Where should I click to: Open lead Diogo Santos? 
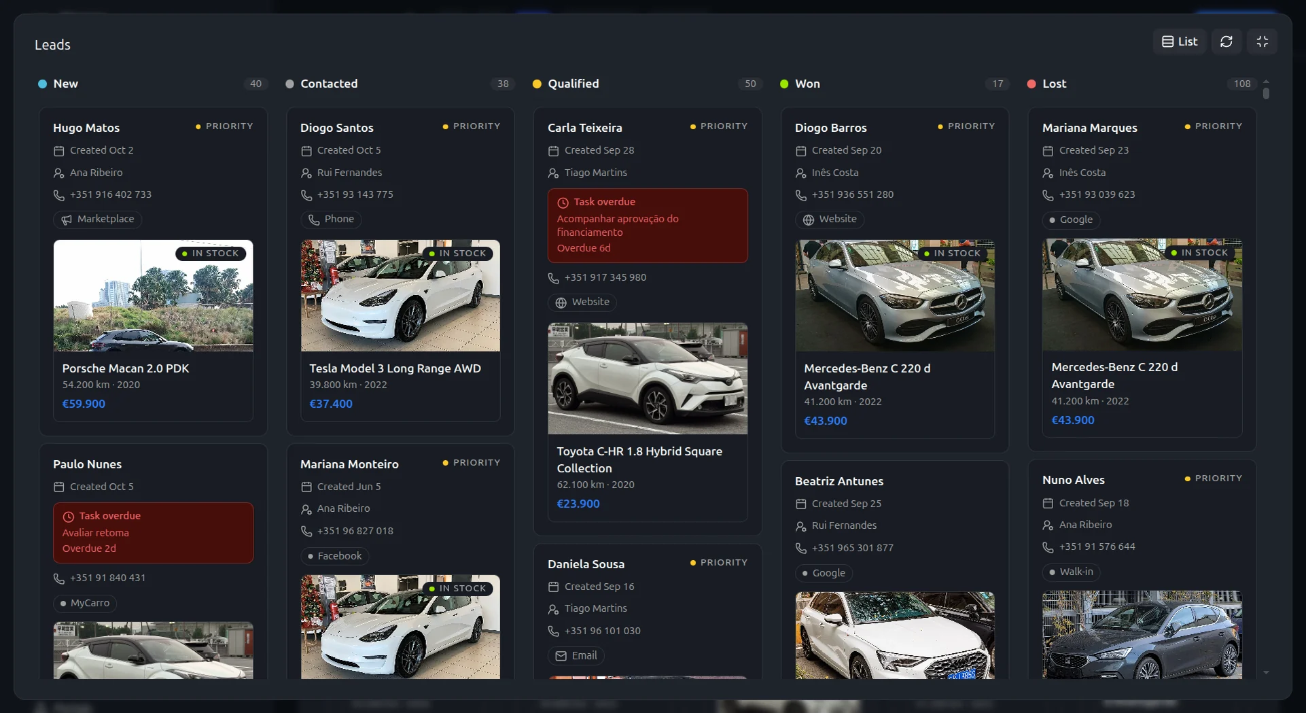[x=337, y=128]
